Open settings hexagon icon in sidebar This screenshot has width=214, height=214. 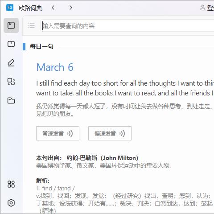click(11, 203)
